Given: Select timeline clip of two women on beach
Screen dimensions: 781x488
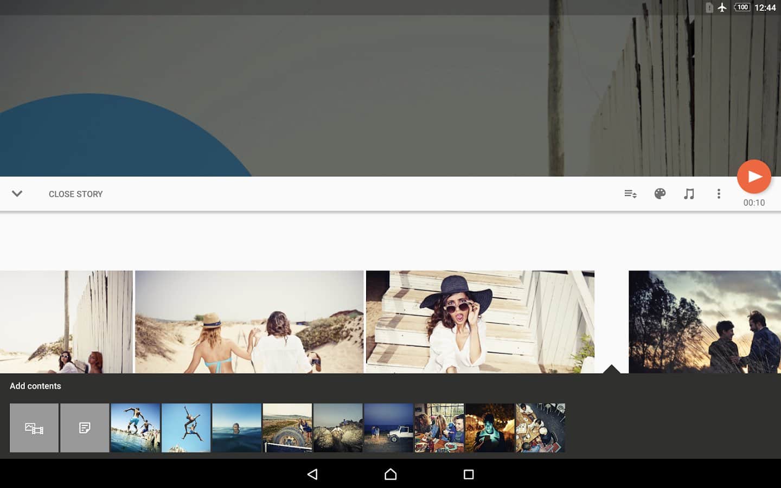Looking at the screenshot, I should coord(249,322).
